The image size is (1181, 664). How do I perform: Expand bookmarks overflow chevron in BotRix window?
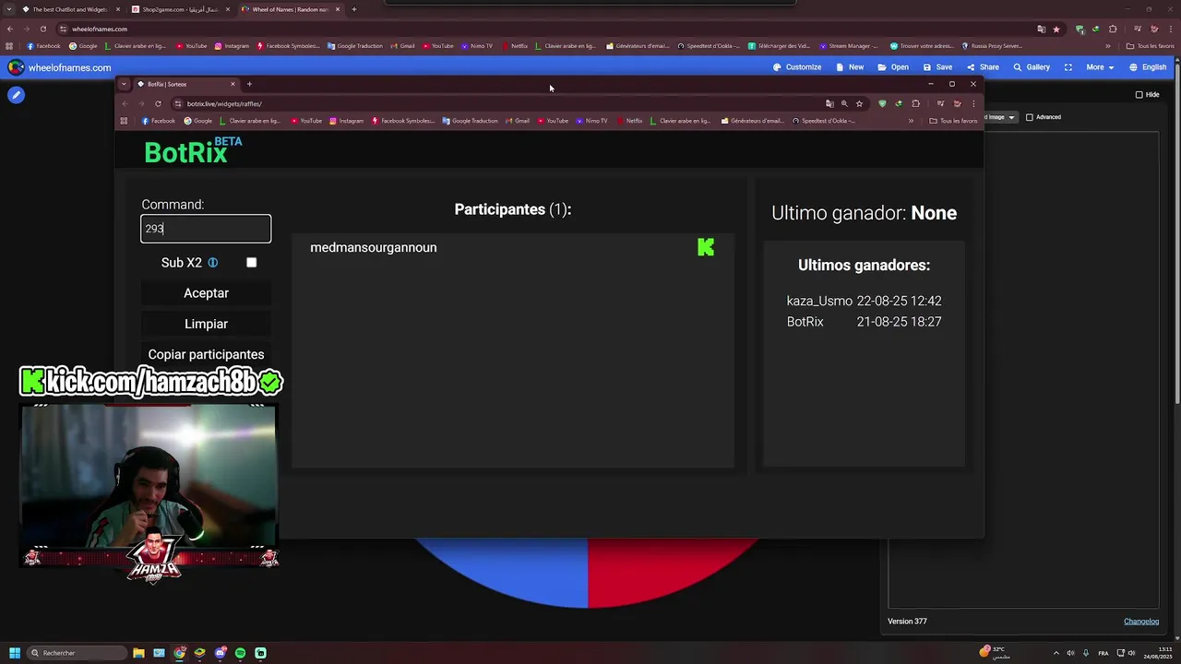tap(911, 121)
